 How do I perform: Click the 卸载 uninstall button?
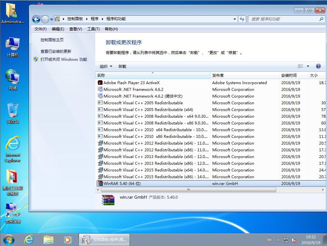coord(122,67)
